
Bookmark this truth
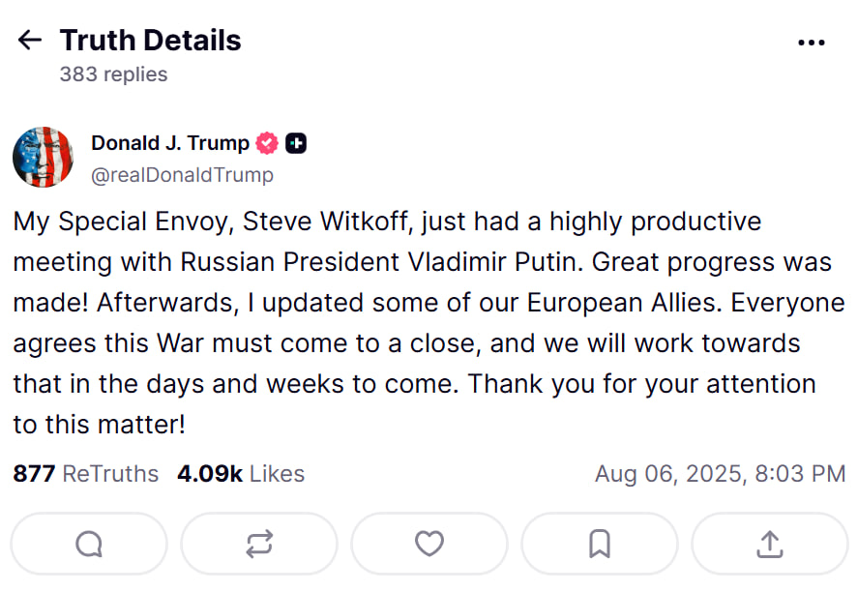[600, 544]
